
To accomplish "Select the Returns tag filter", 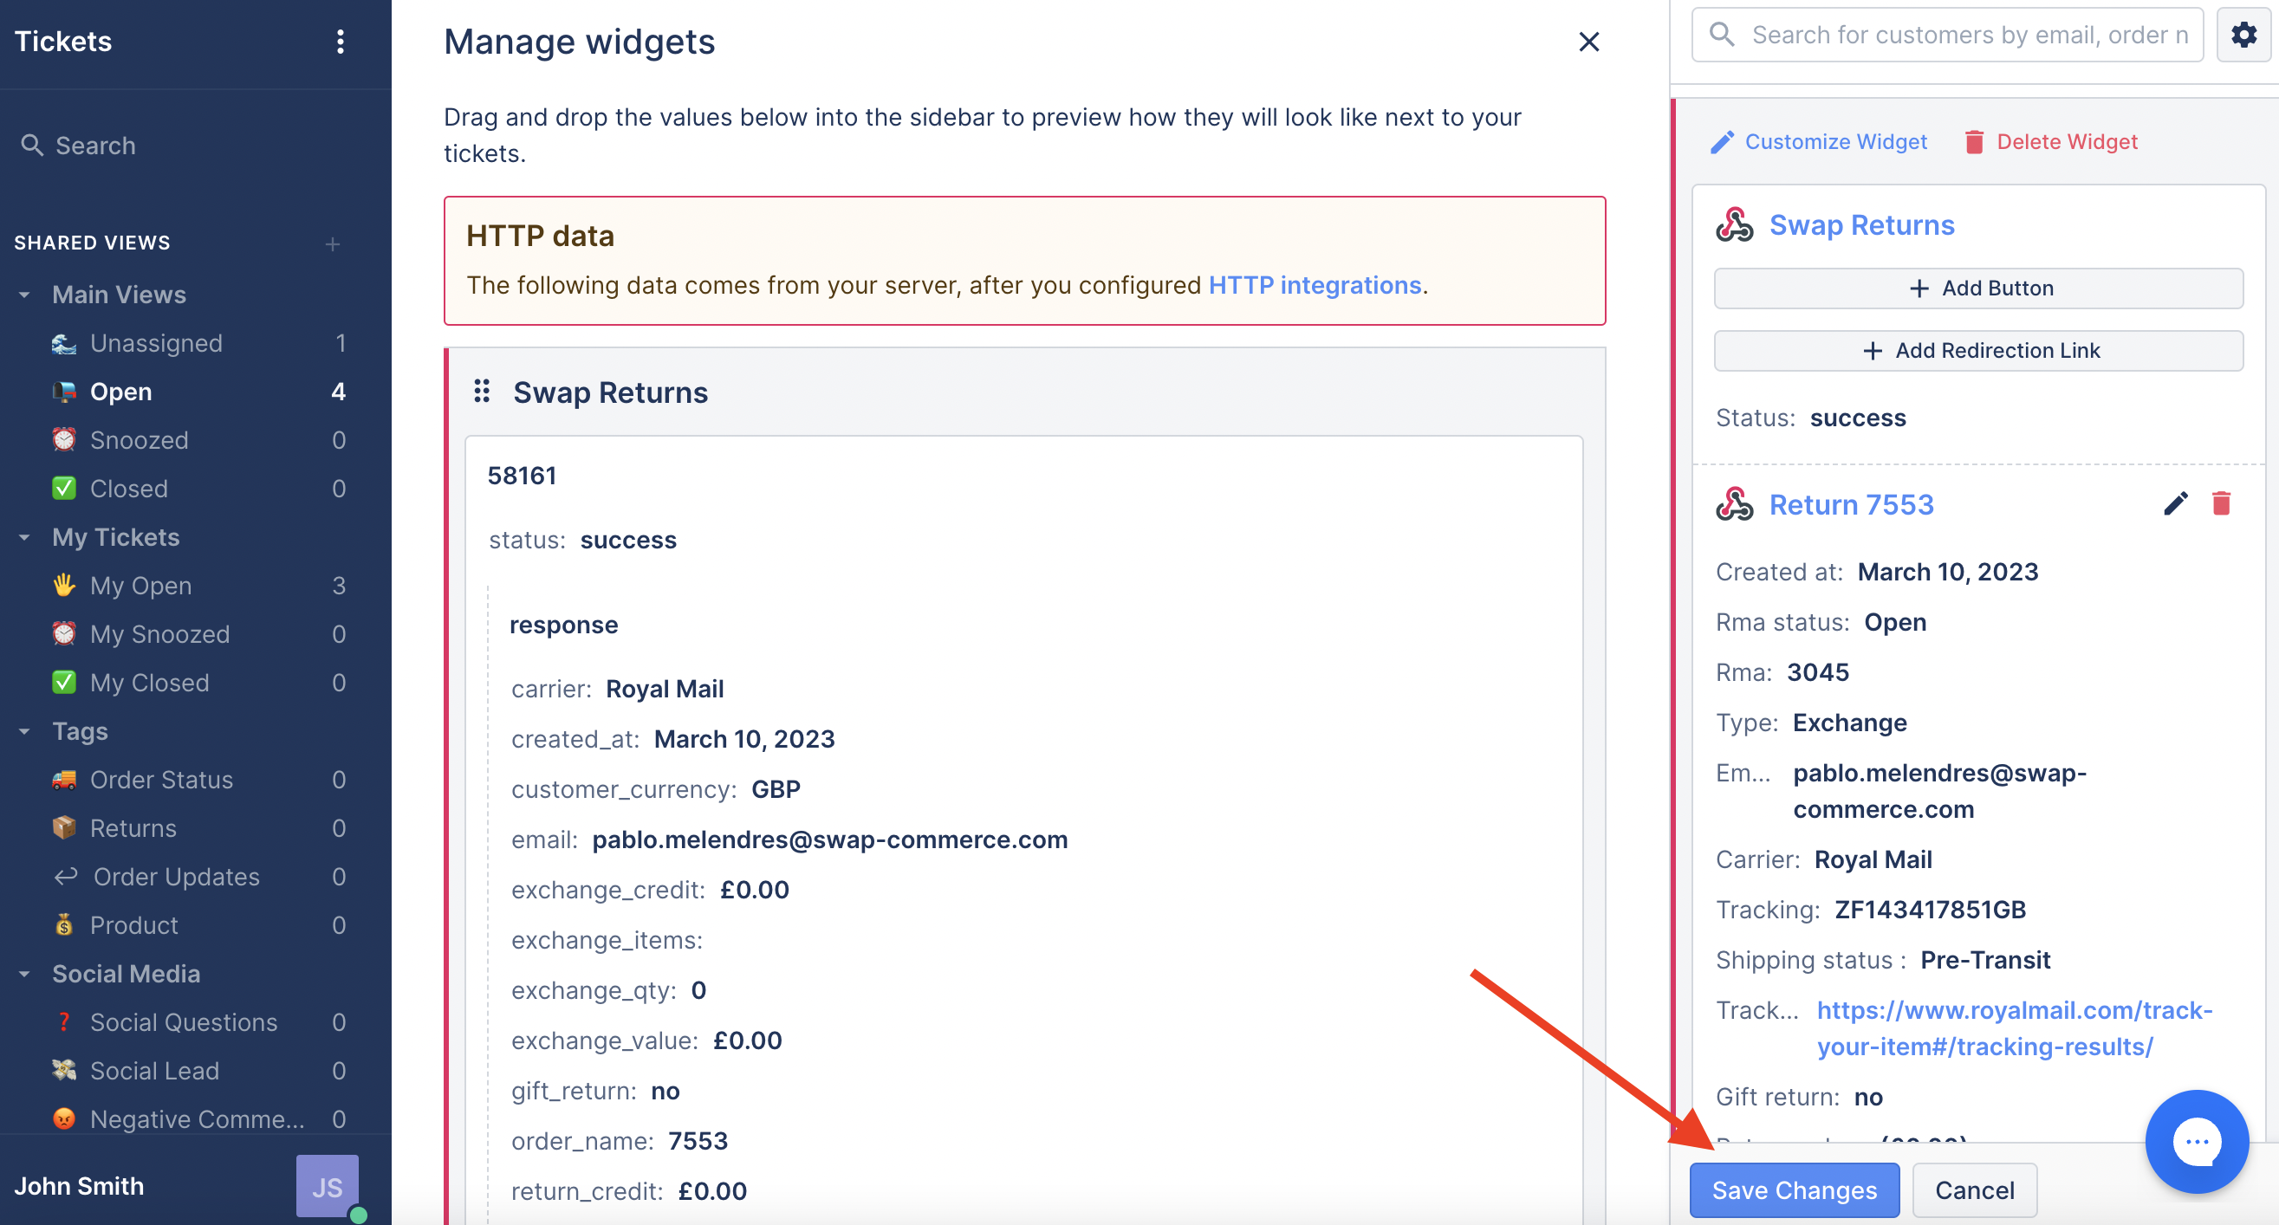I will point(133,828).
